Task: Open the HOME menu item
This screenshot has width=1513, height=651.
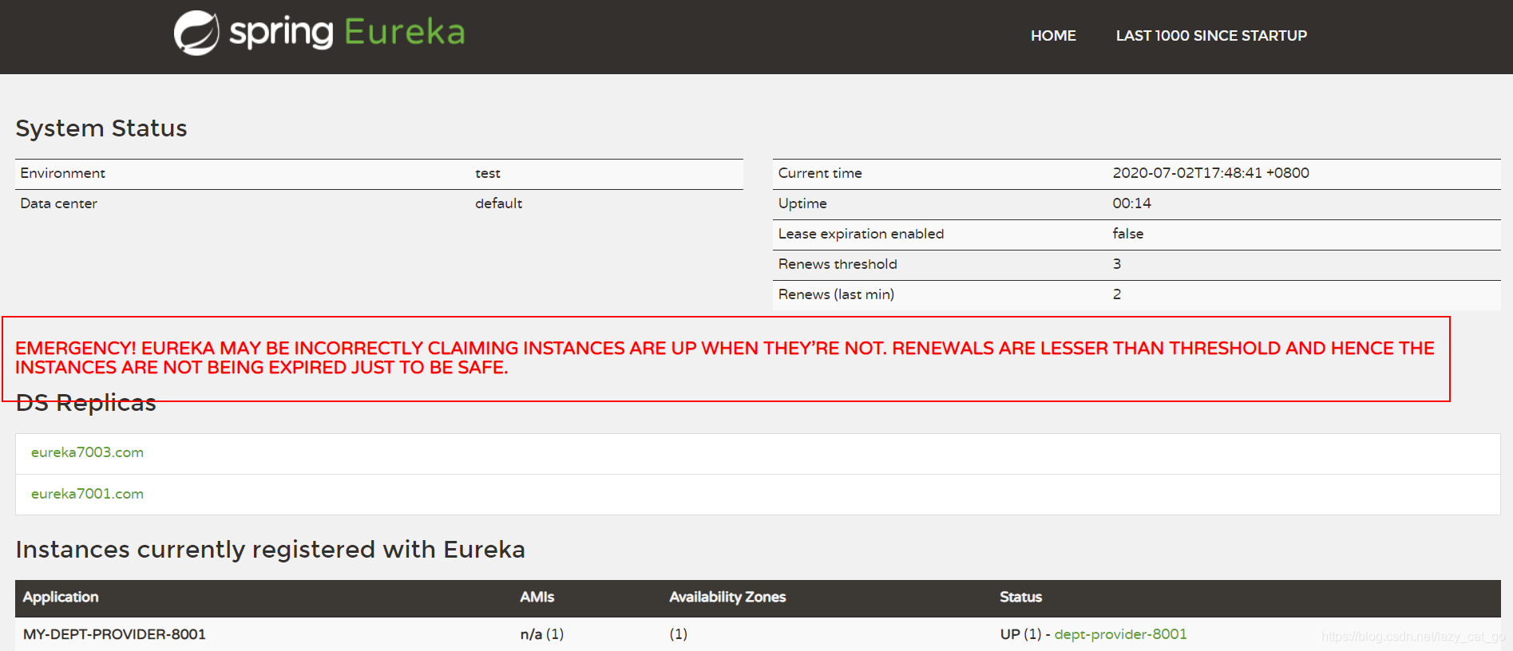Action: (x=1053, y=36)
